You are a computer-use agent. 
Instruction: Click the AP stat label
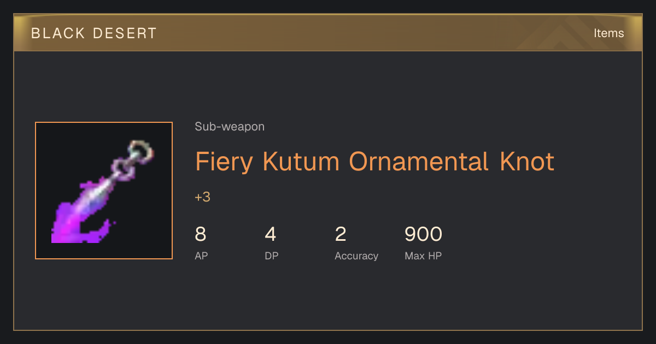pyautogui.click(x=201, y=256)
